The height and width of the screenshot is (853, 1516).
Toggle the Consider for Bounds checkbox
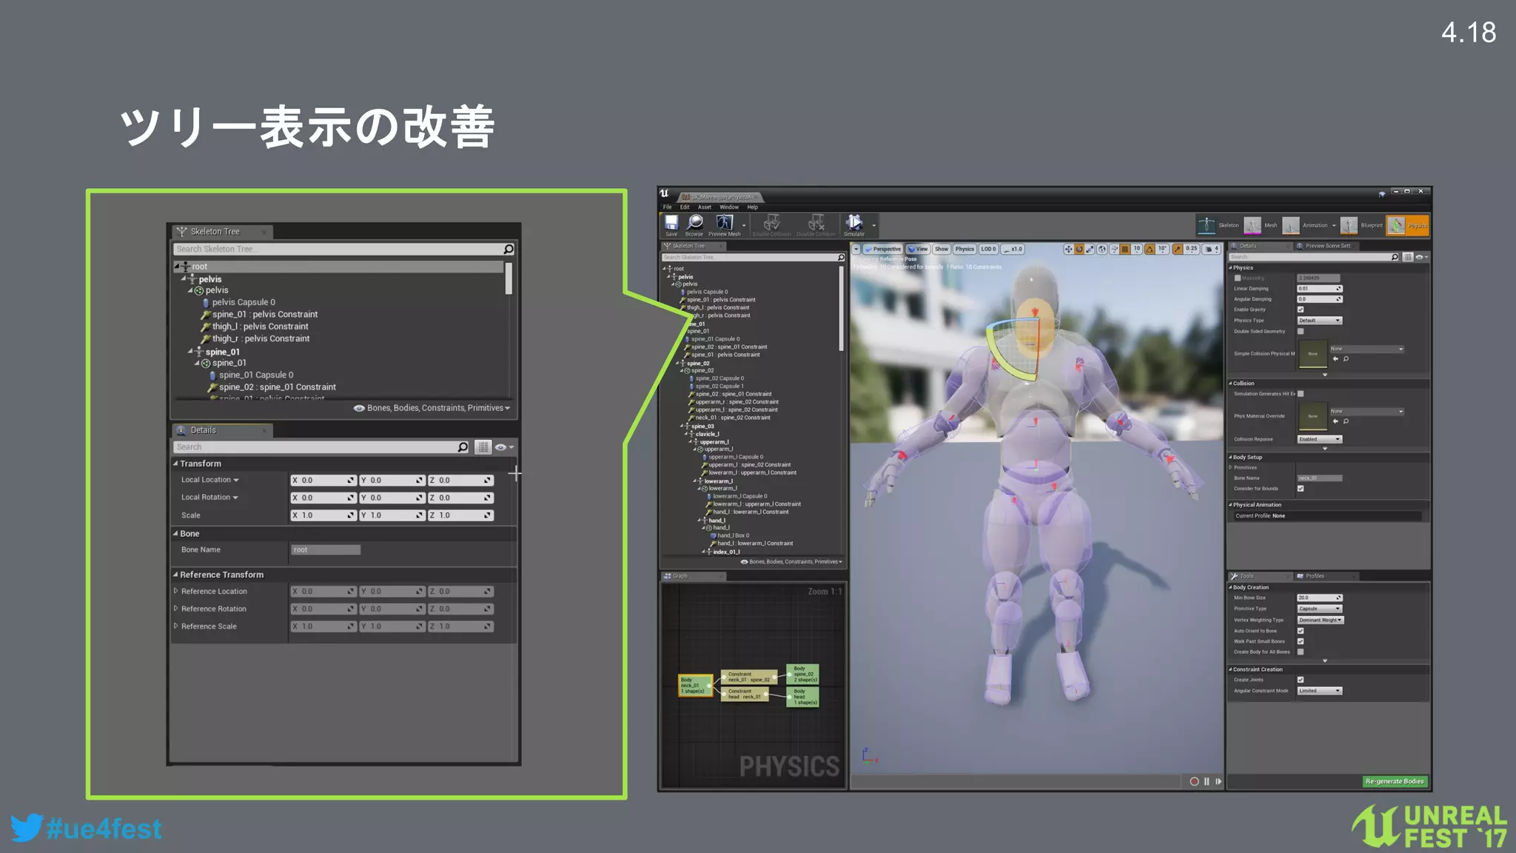[x=1301, y=489]
